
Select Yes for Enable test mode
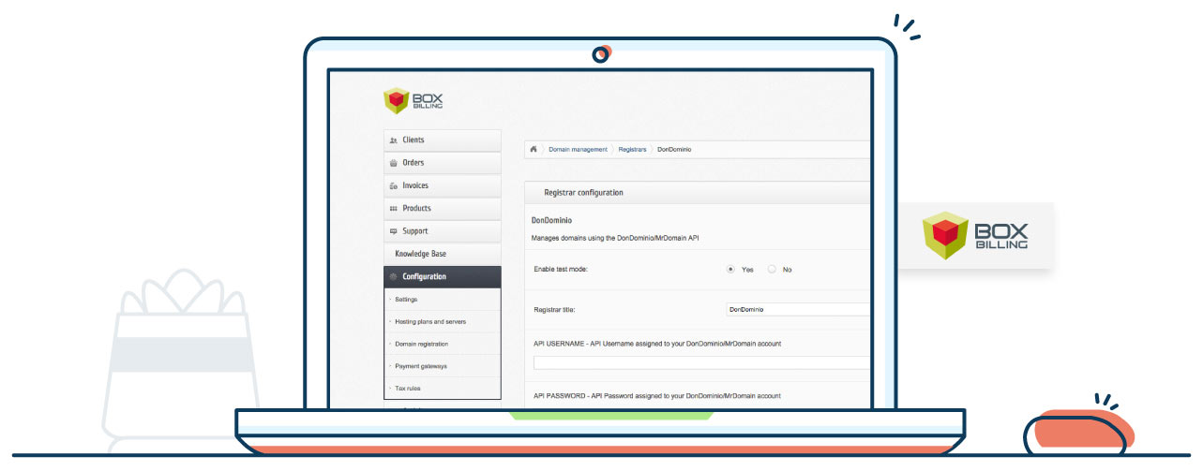pos(730,270)
